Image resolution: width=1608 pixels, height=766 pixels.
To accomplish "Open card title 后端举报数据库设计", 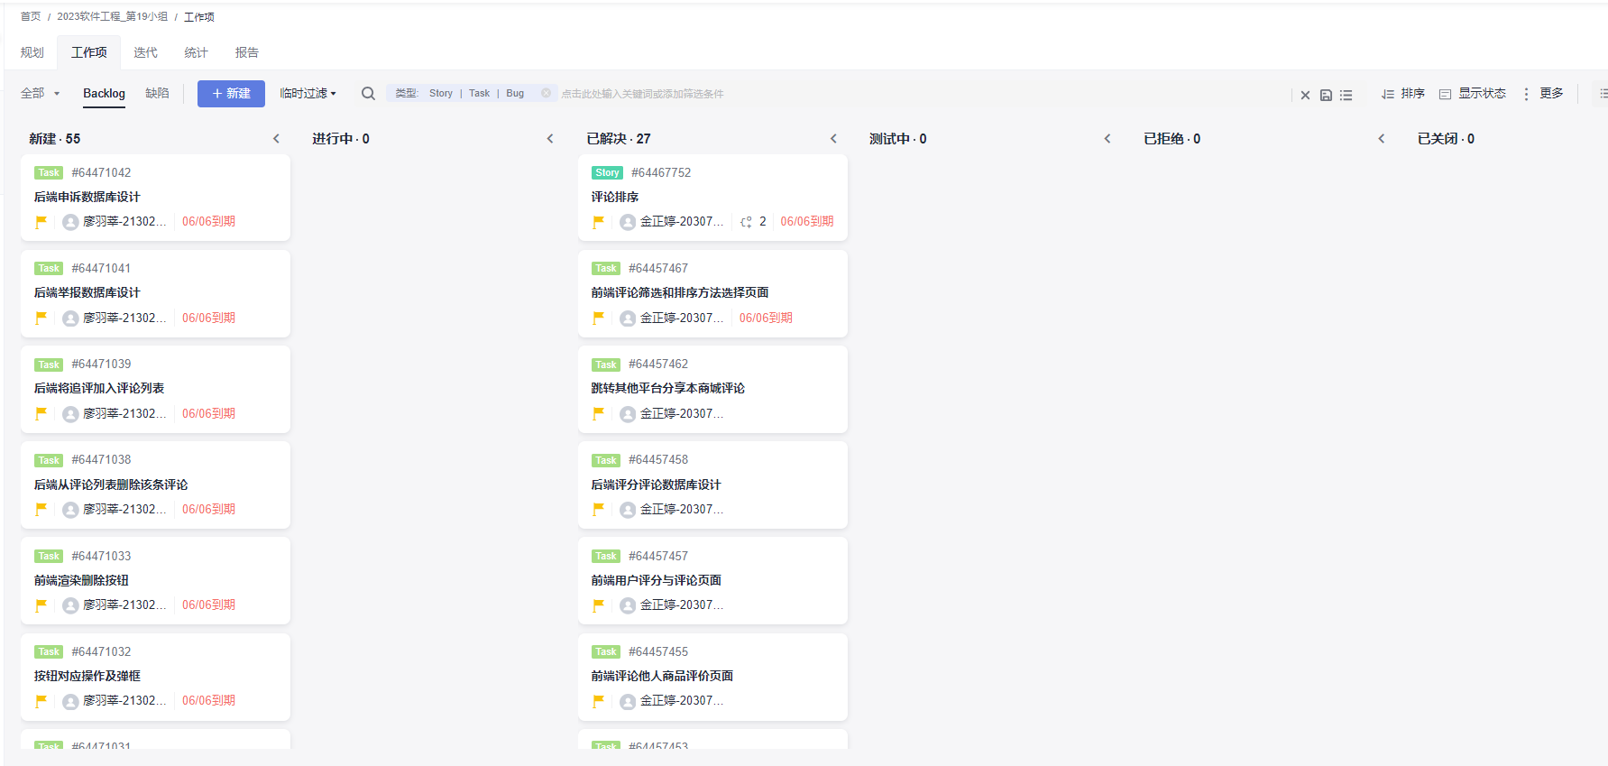I will (x=87, y=292).
